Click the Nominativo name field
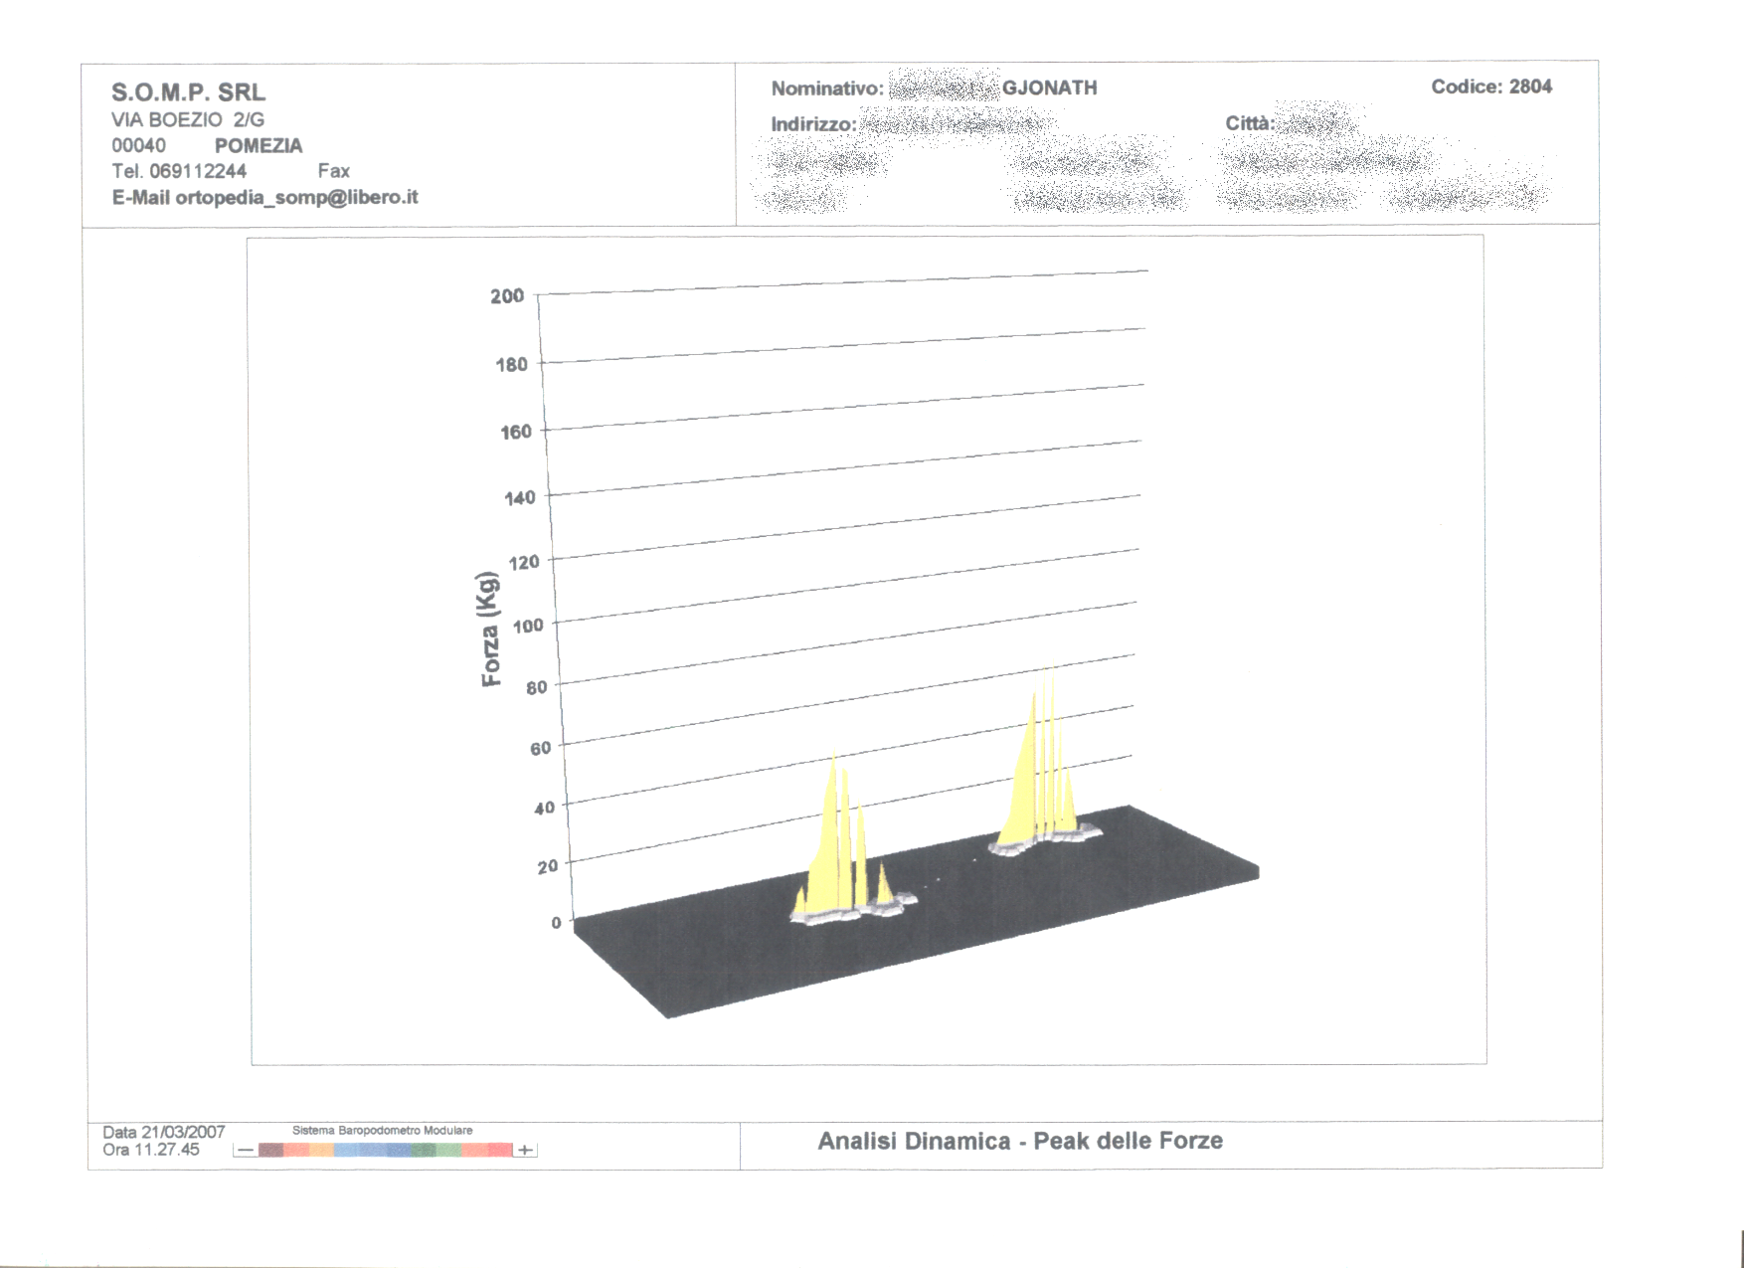 pyautogui.click(x=933, y=89)
